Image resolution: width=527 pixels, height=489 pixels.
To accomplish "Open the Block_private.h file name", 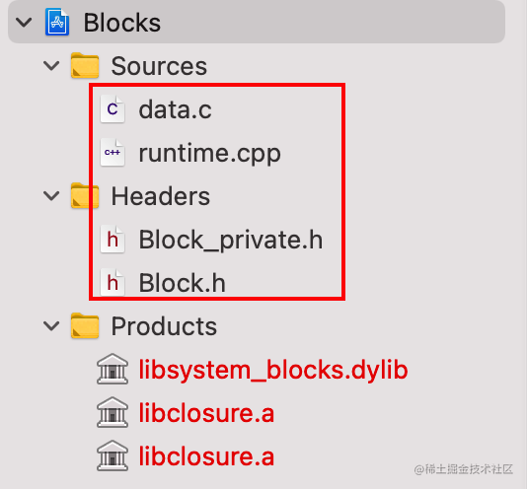I will (231, 240).
